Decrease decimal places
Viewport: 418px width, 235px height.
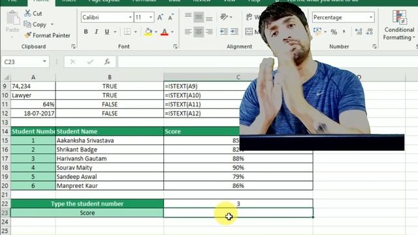pyautogui.click(x=370, y=32)
